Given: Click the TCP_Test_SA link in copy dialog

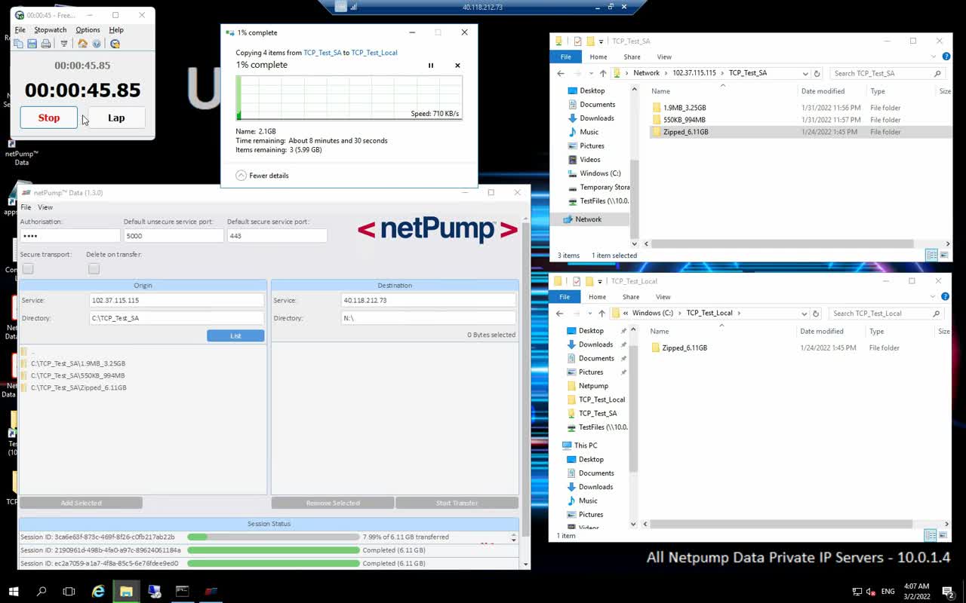Looking at the screenshot, I should tap(322, 53).
